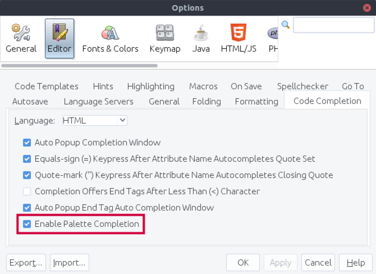Open Fonts & Colors category
Image resolution: width=376 pixels, height=274 pixels.
click(110, 38)
